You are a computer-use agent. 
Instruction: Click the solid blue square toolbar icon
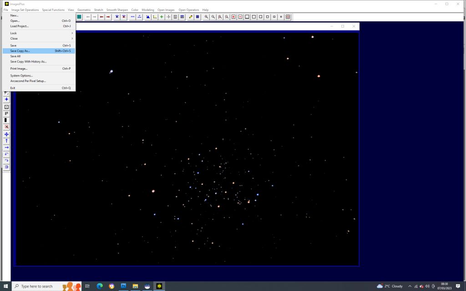[198, 17]
